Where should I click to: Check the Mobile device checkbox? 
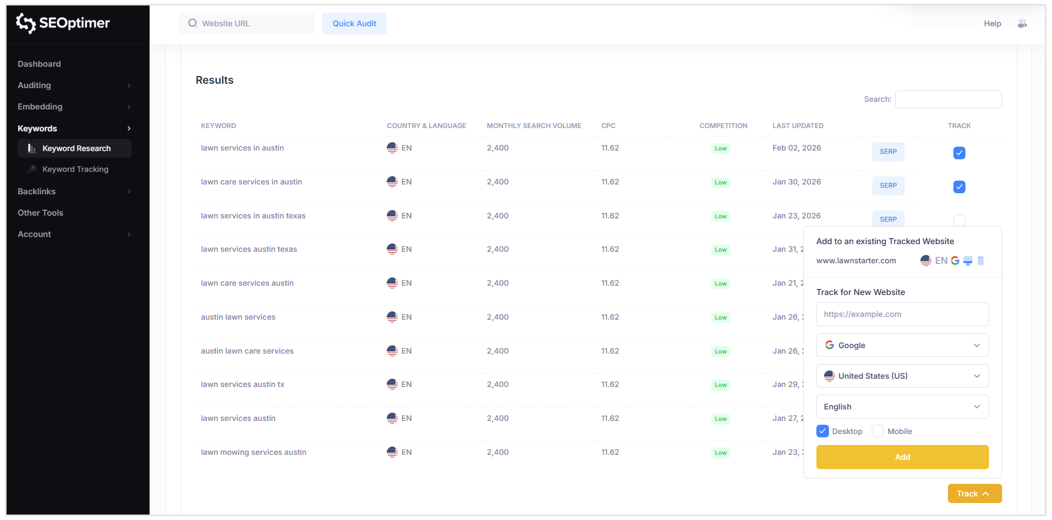(878, 431)
